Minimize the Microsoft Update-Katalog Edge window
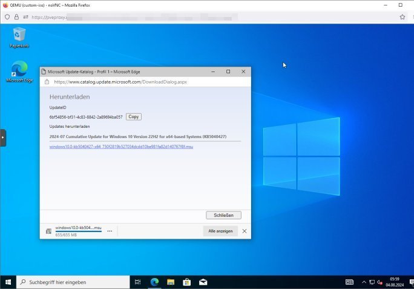Image resolution: width=414 pixels, height=289 pixels. tap(213, 71)
